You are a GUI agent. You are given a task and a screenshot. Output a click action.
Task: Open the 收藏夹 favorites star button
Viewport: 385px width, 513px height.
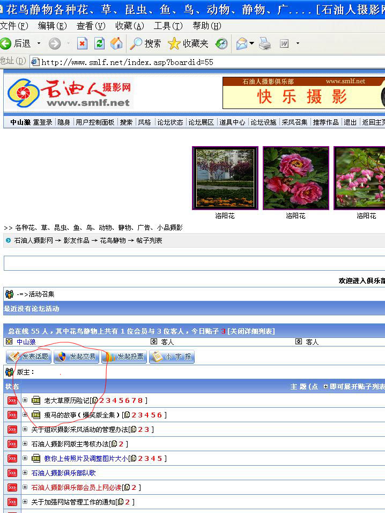[x=188, y=44]
